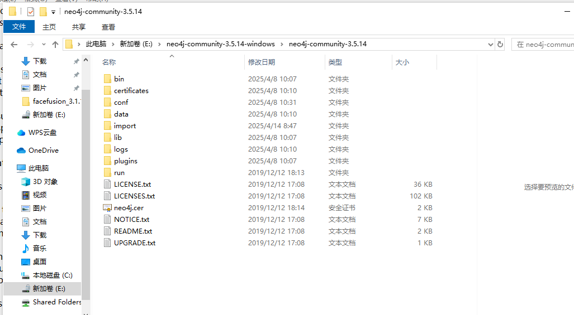
Task: Switch to the 查看 ribbon tab
Action: [x=108, y=27]
